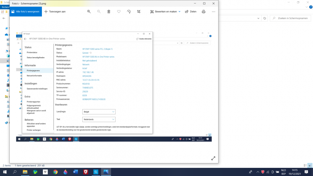Open Wikipedia W app from taskbar

point(45,172)
